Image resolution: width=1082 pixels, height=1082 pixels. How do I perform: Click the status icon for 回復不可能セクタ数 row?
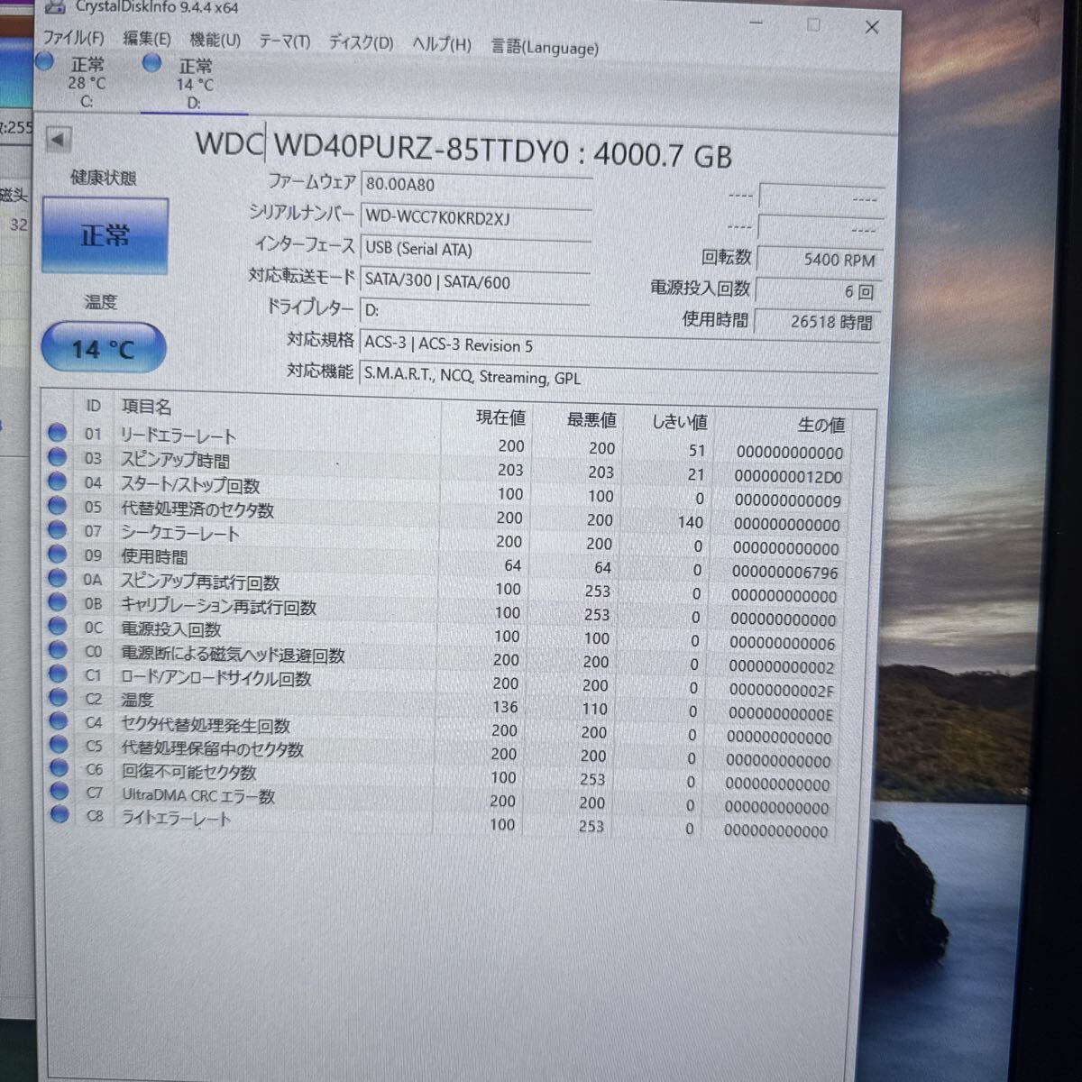tap(60, 768)
